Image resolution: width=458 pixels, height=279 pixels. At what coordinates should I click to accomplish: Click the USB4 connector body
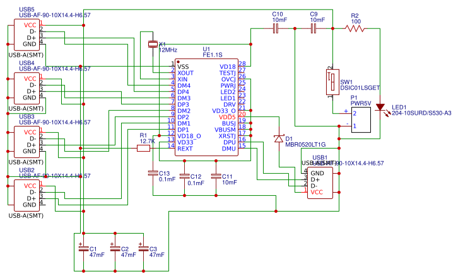point(27,88)
